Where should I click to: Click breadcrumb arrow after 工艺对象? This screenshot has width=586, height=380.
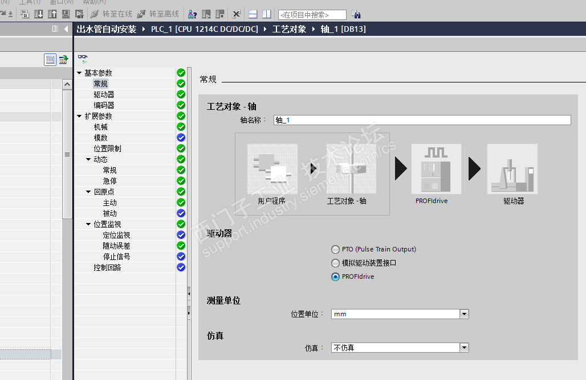[x=314, y=29]
